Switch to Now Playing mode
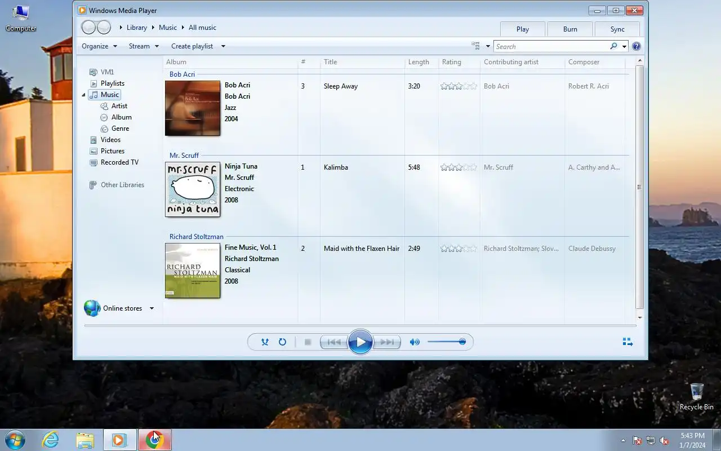The height and width of the screenshot is (451, 721). (x=627, y=342)
